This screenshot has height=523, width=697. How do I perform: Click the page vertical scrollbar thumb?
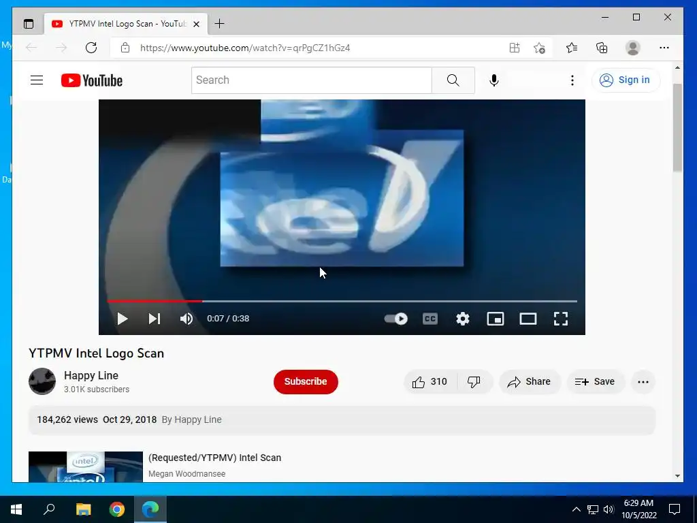point(677,127)
